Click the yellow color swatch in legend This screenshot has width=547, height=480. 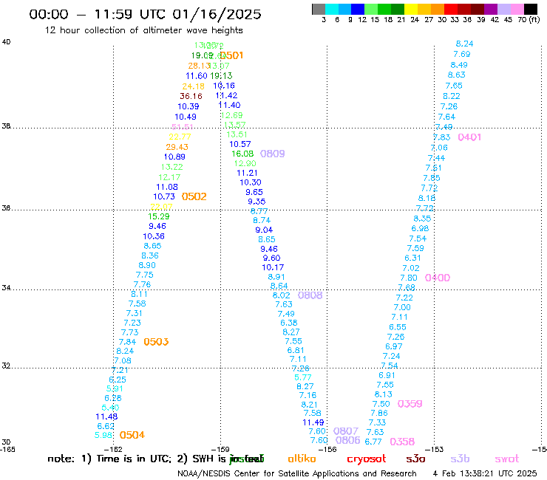(x=411, y=9)
